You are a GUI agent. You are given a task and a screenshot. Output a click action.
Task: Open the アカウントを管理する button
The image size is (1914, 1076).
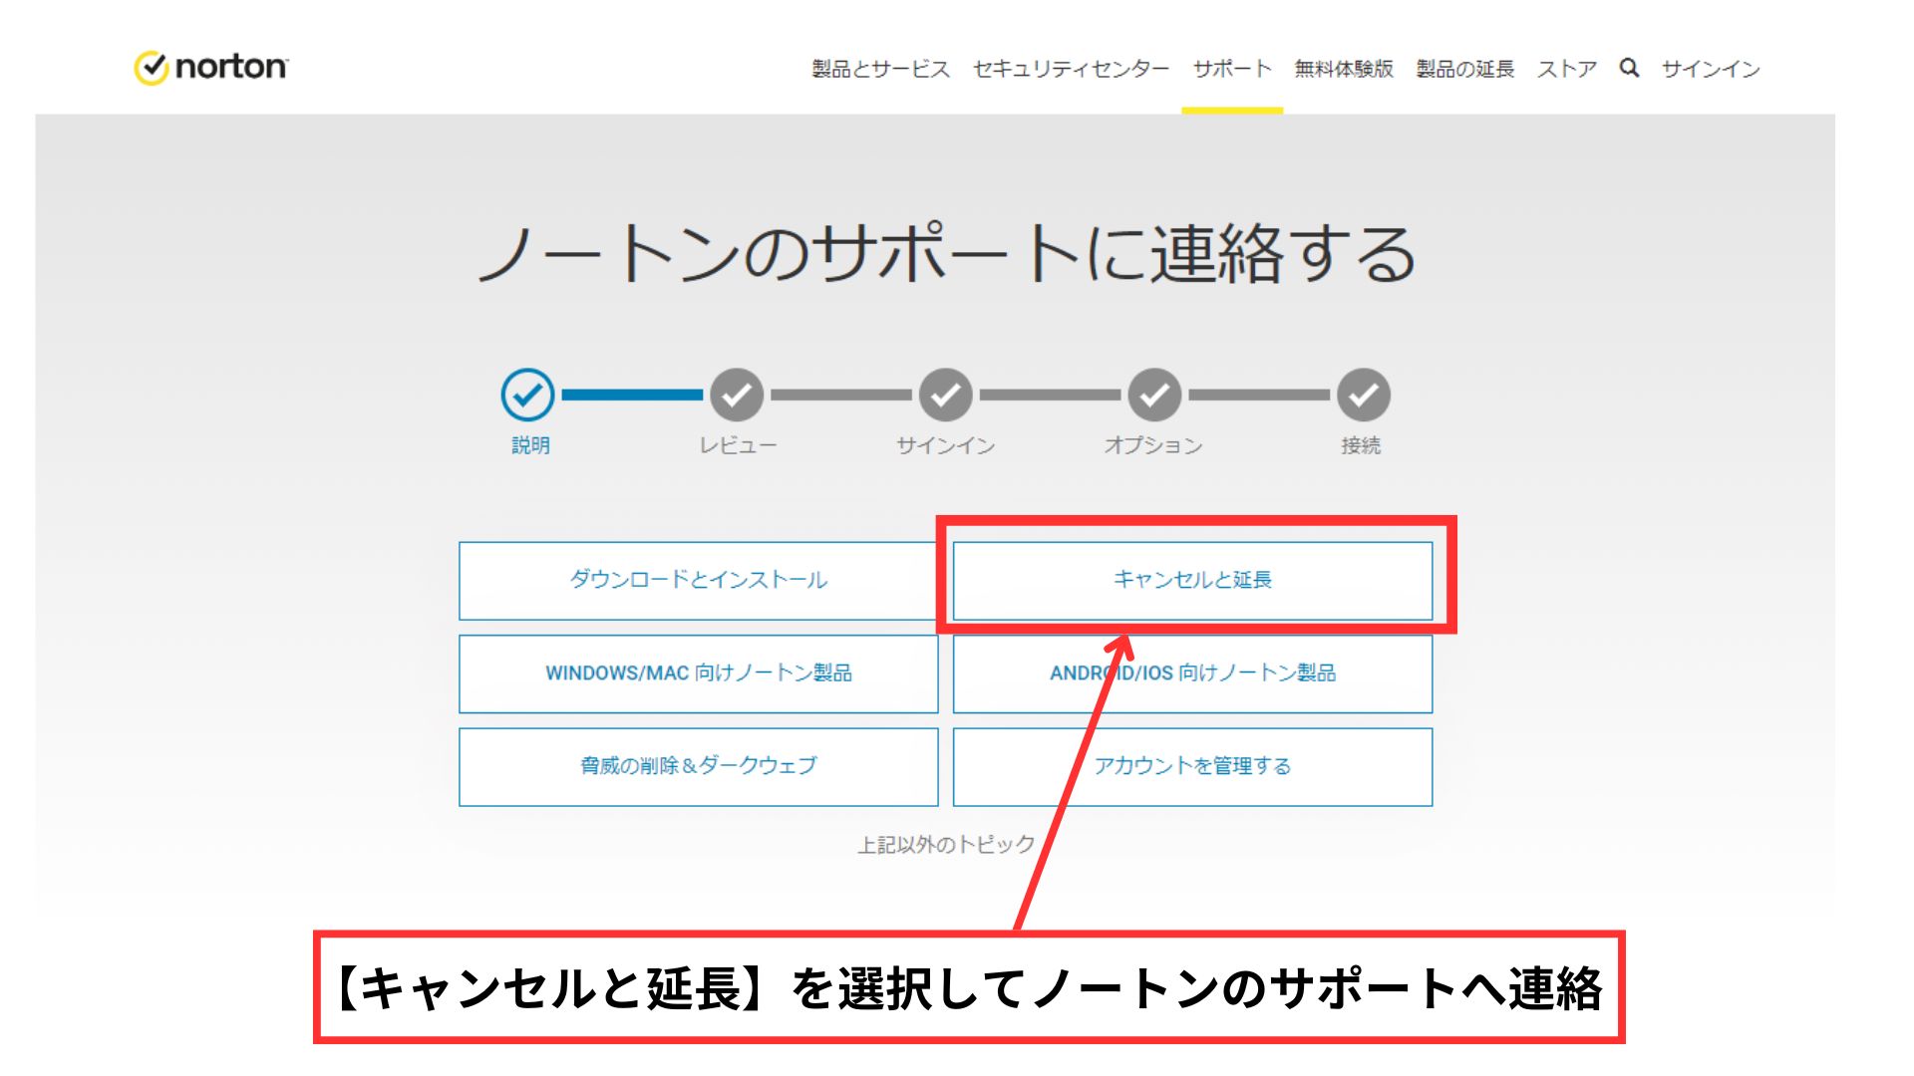tap(1192, 766)
